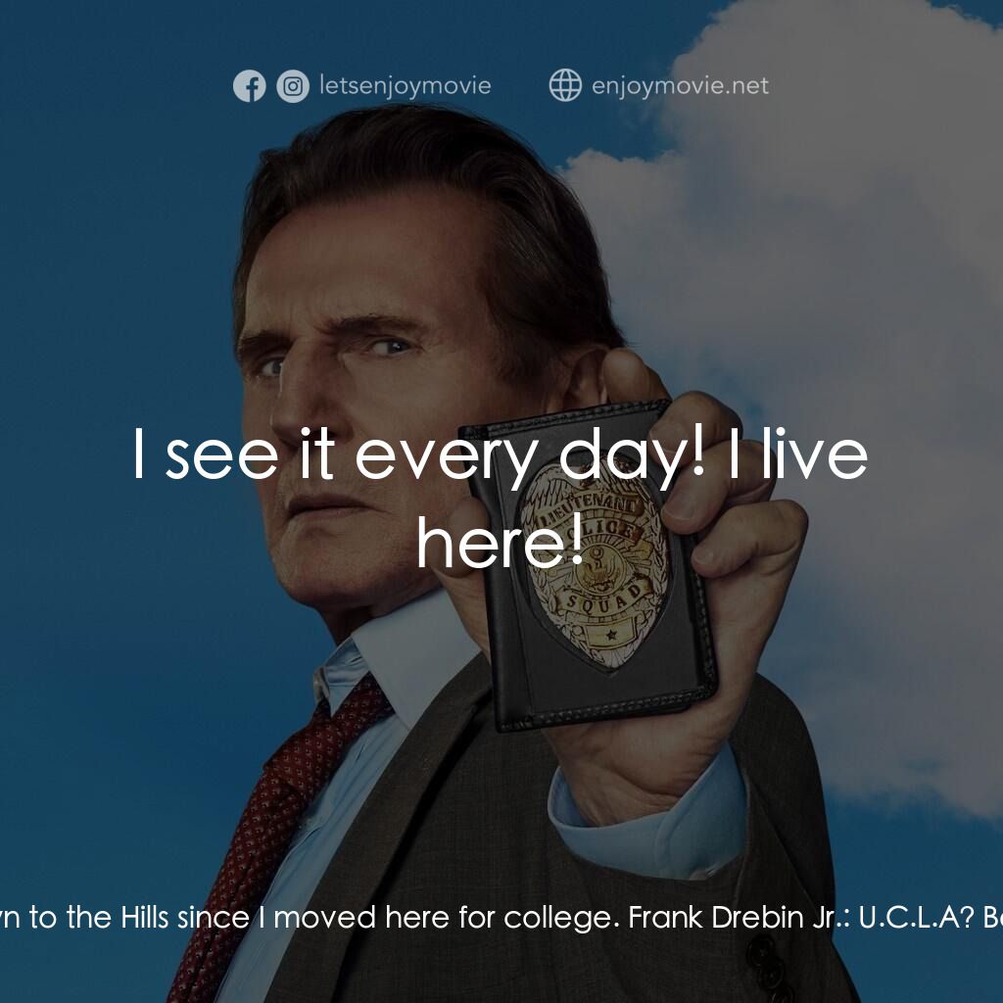Click the Instagram icon
This screenshot has width=1003, height=1003.
292,86
